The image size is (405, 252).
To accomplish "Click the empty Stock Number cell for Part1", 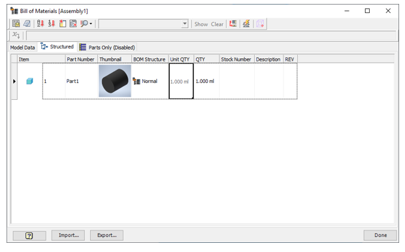I will pyautogui.click(x=236, y=82).
